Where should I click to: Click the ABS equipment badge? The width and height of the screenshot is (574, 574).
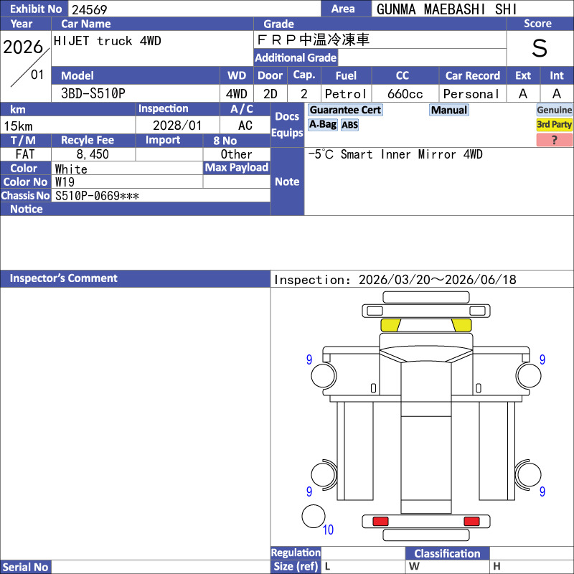coord(349,125)
